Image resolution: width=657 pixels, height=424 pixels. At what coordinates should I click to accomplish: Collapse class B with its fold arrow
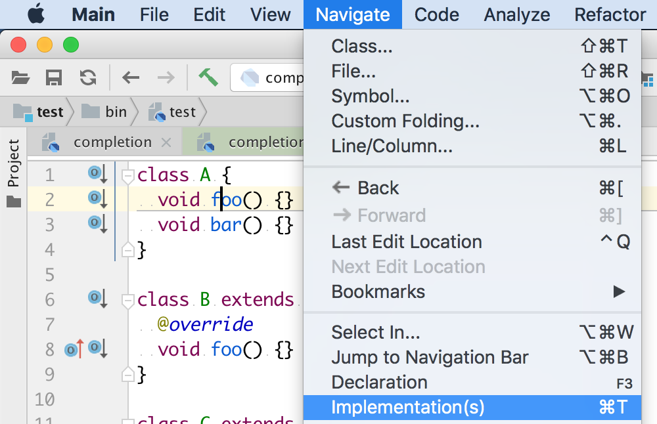(x=129, y=299)
